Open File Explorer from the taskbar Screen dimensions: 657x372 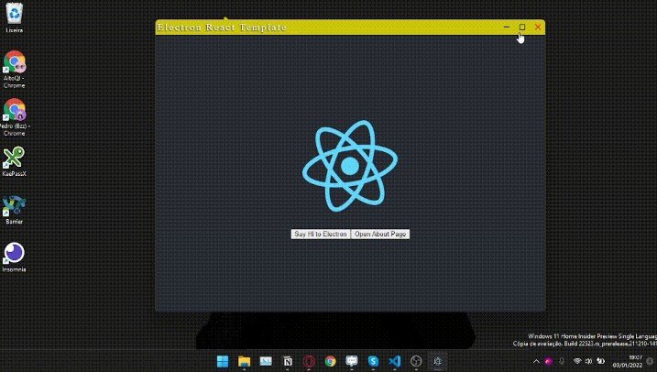pos(245,361)
